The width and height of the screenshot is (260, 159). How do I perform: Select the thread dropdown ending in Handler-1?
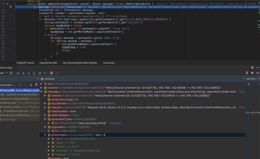pos(10,85)
